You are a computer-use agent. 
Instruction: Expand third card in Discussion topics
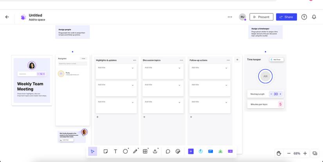(x=179, y=102)
